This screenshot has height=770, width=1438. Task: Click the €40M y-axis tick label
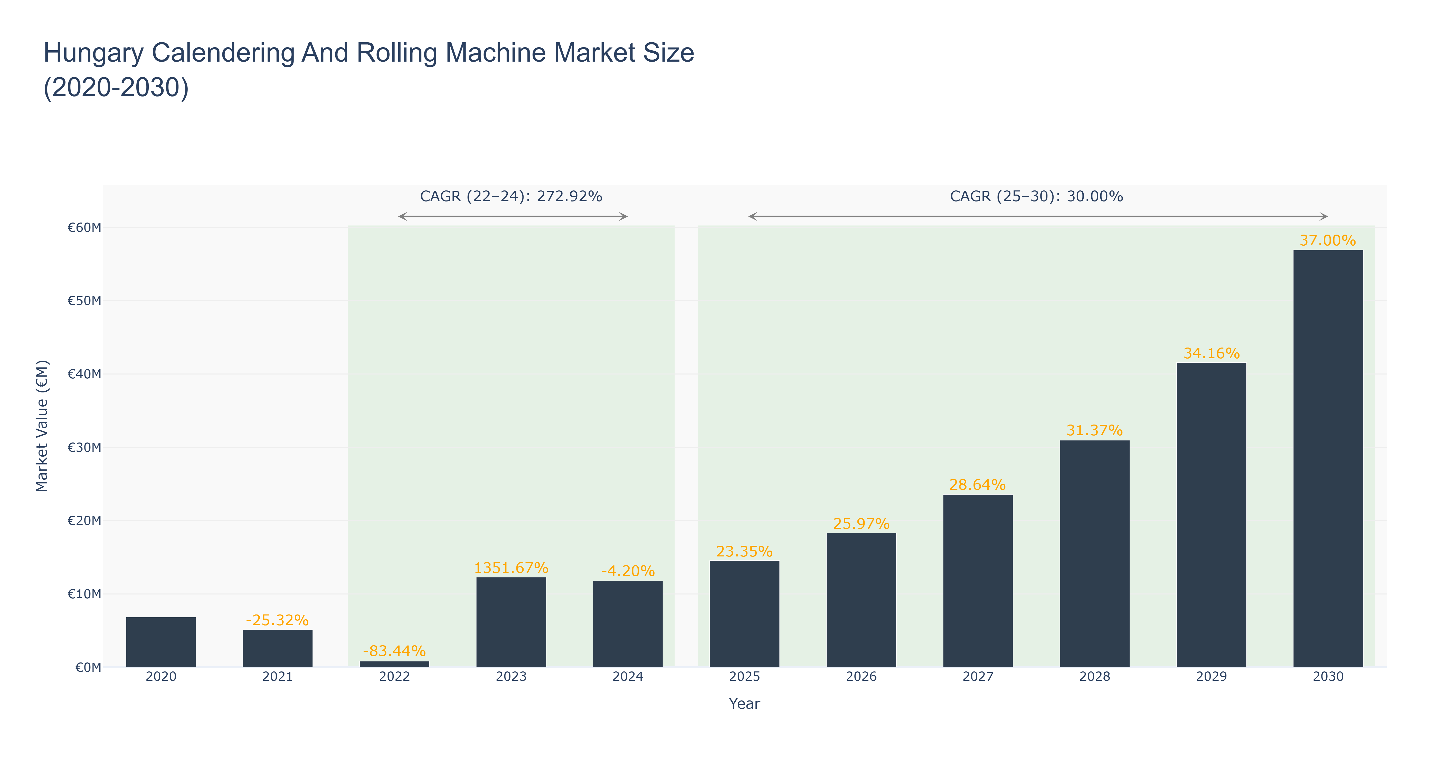pyautogui.click(x=84, y=374)
